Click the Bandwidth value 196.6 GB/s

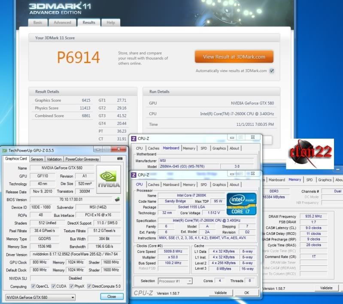click(x=104, y=246)
